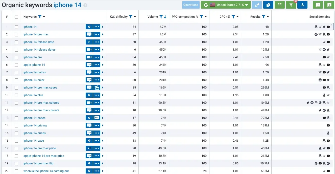Check the box for 'iphone 14' row
This screenshot has width=335, height=174.
click(x=16, y=27)
